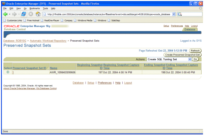This screenshot has height=135, width=204.
Task: Sort by Beginning Snapshot Capture Time column
Action: coord(121,66)
